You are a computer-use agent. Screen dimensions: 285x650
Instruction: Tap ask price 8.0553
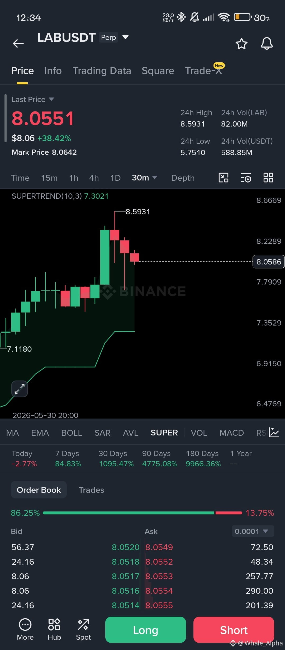(159, 576)
